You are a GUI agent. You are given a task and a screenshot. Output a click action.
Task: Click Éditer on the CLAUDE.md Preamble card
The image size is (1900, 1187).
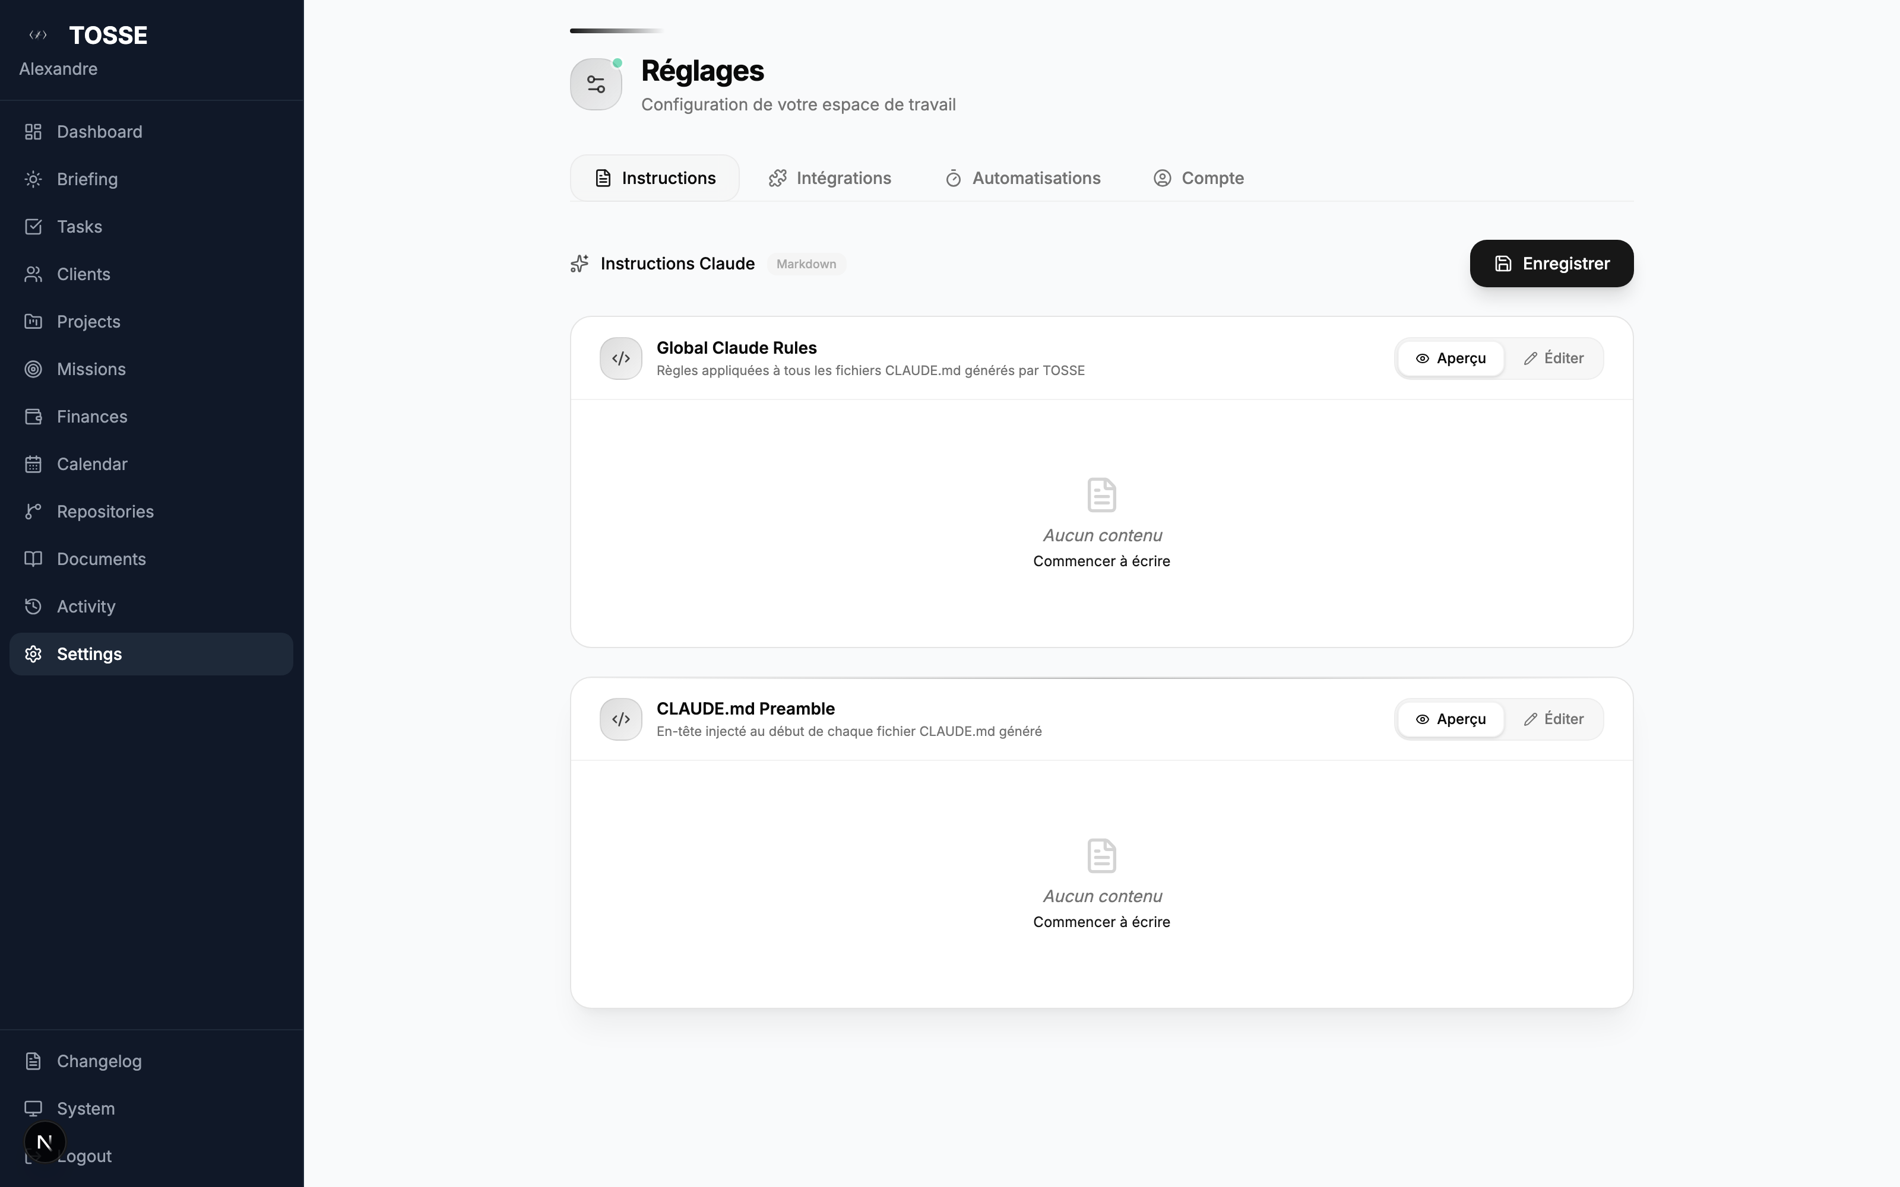point(1554,718)
